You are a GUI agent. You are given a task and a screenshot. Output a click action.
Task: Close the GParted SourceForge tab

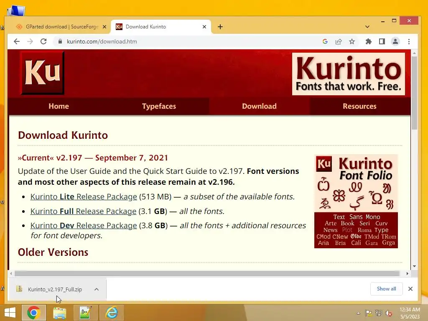104,27
